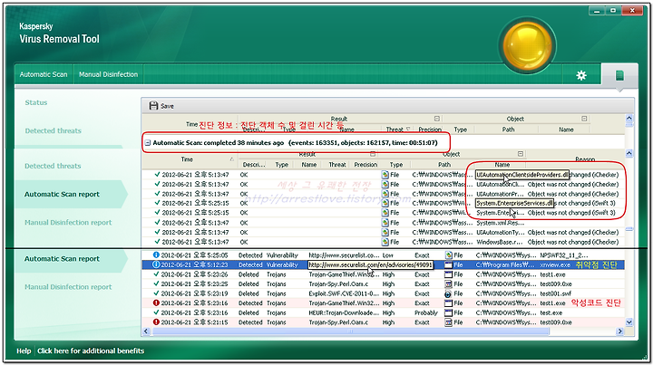Viewport: 653px width, 365px height.
Task: Select the System.xml.Res name cell
Action: tap(500, 223)
